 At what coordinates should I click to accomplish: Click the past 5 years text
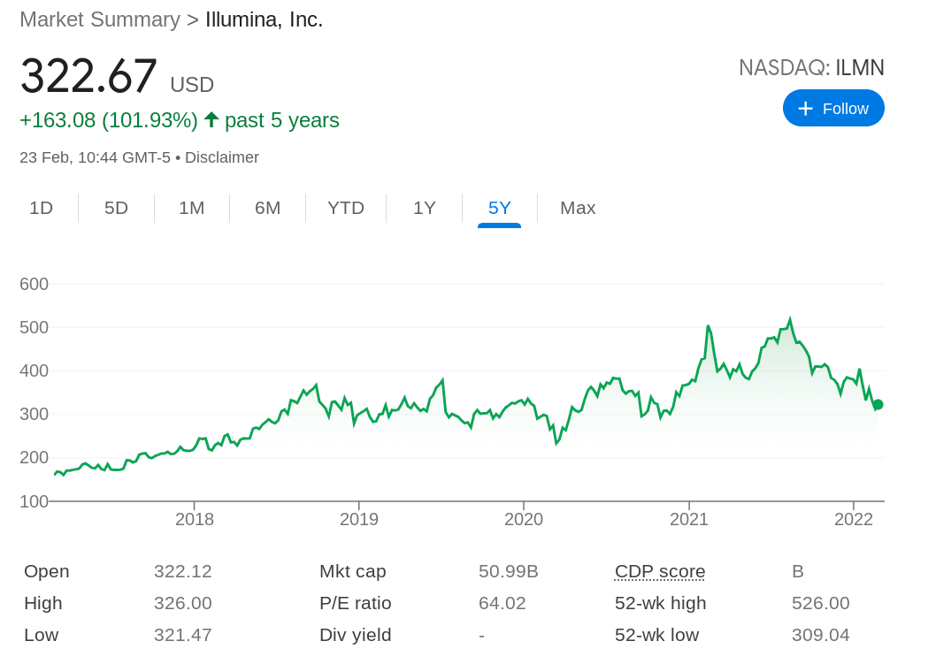tap(281, 120)
